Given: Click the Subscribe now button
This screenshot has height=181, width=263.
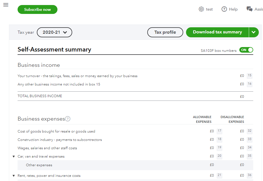Looking at the screenshot, I should click(x=37, y=9).
